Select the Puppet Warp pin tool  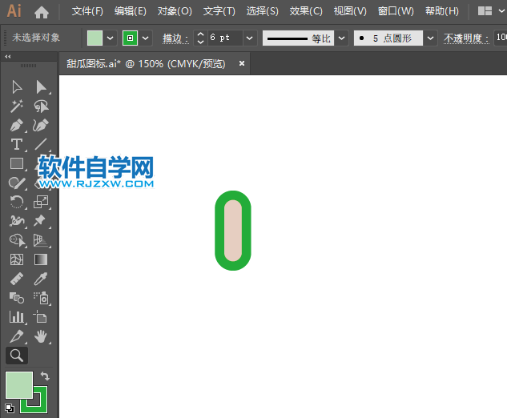41,221
